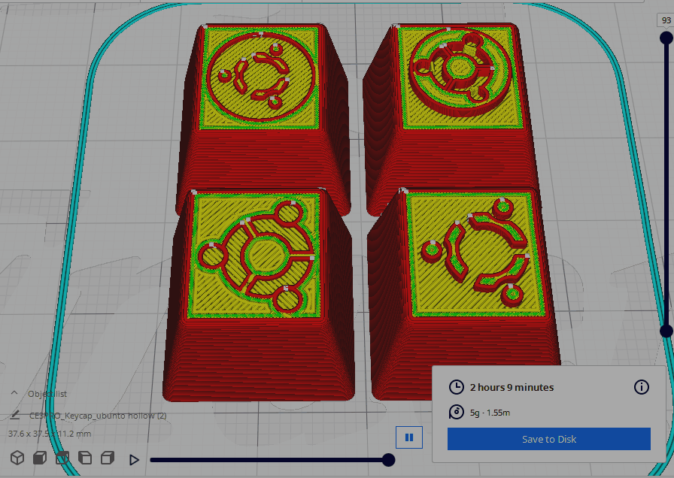Edit the project name with pencil icon
Viewport: 674px width, 478px height.
tap(14, 414)
